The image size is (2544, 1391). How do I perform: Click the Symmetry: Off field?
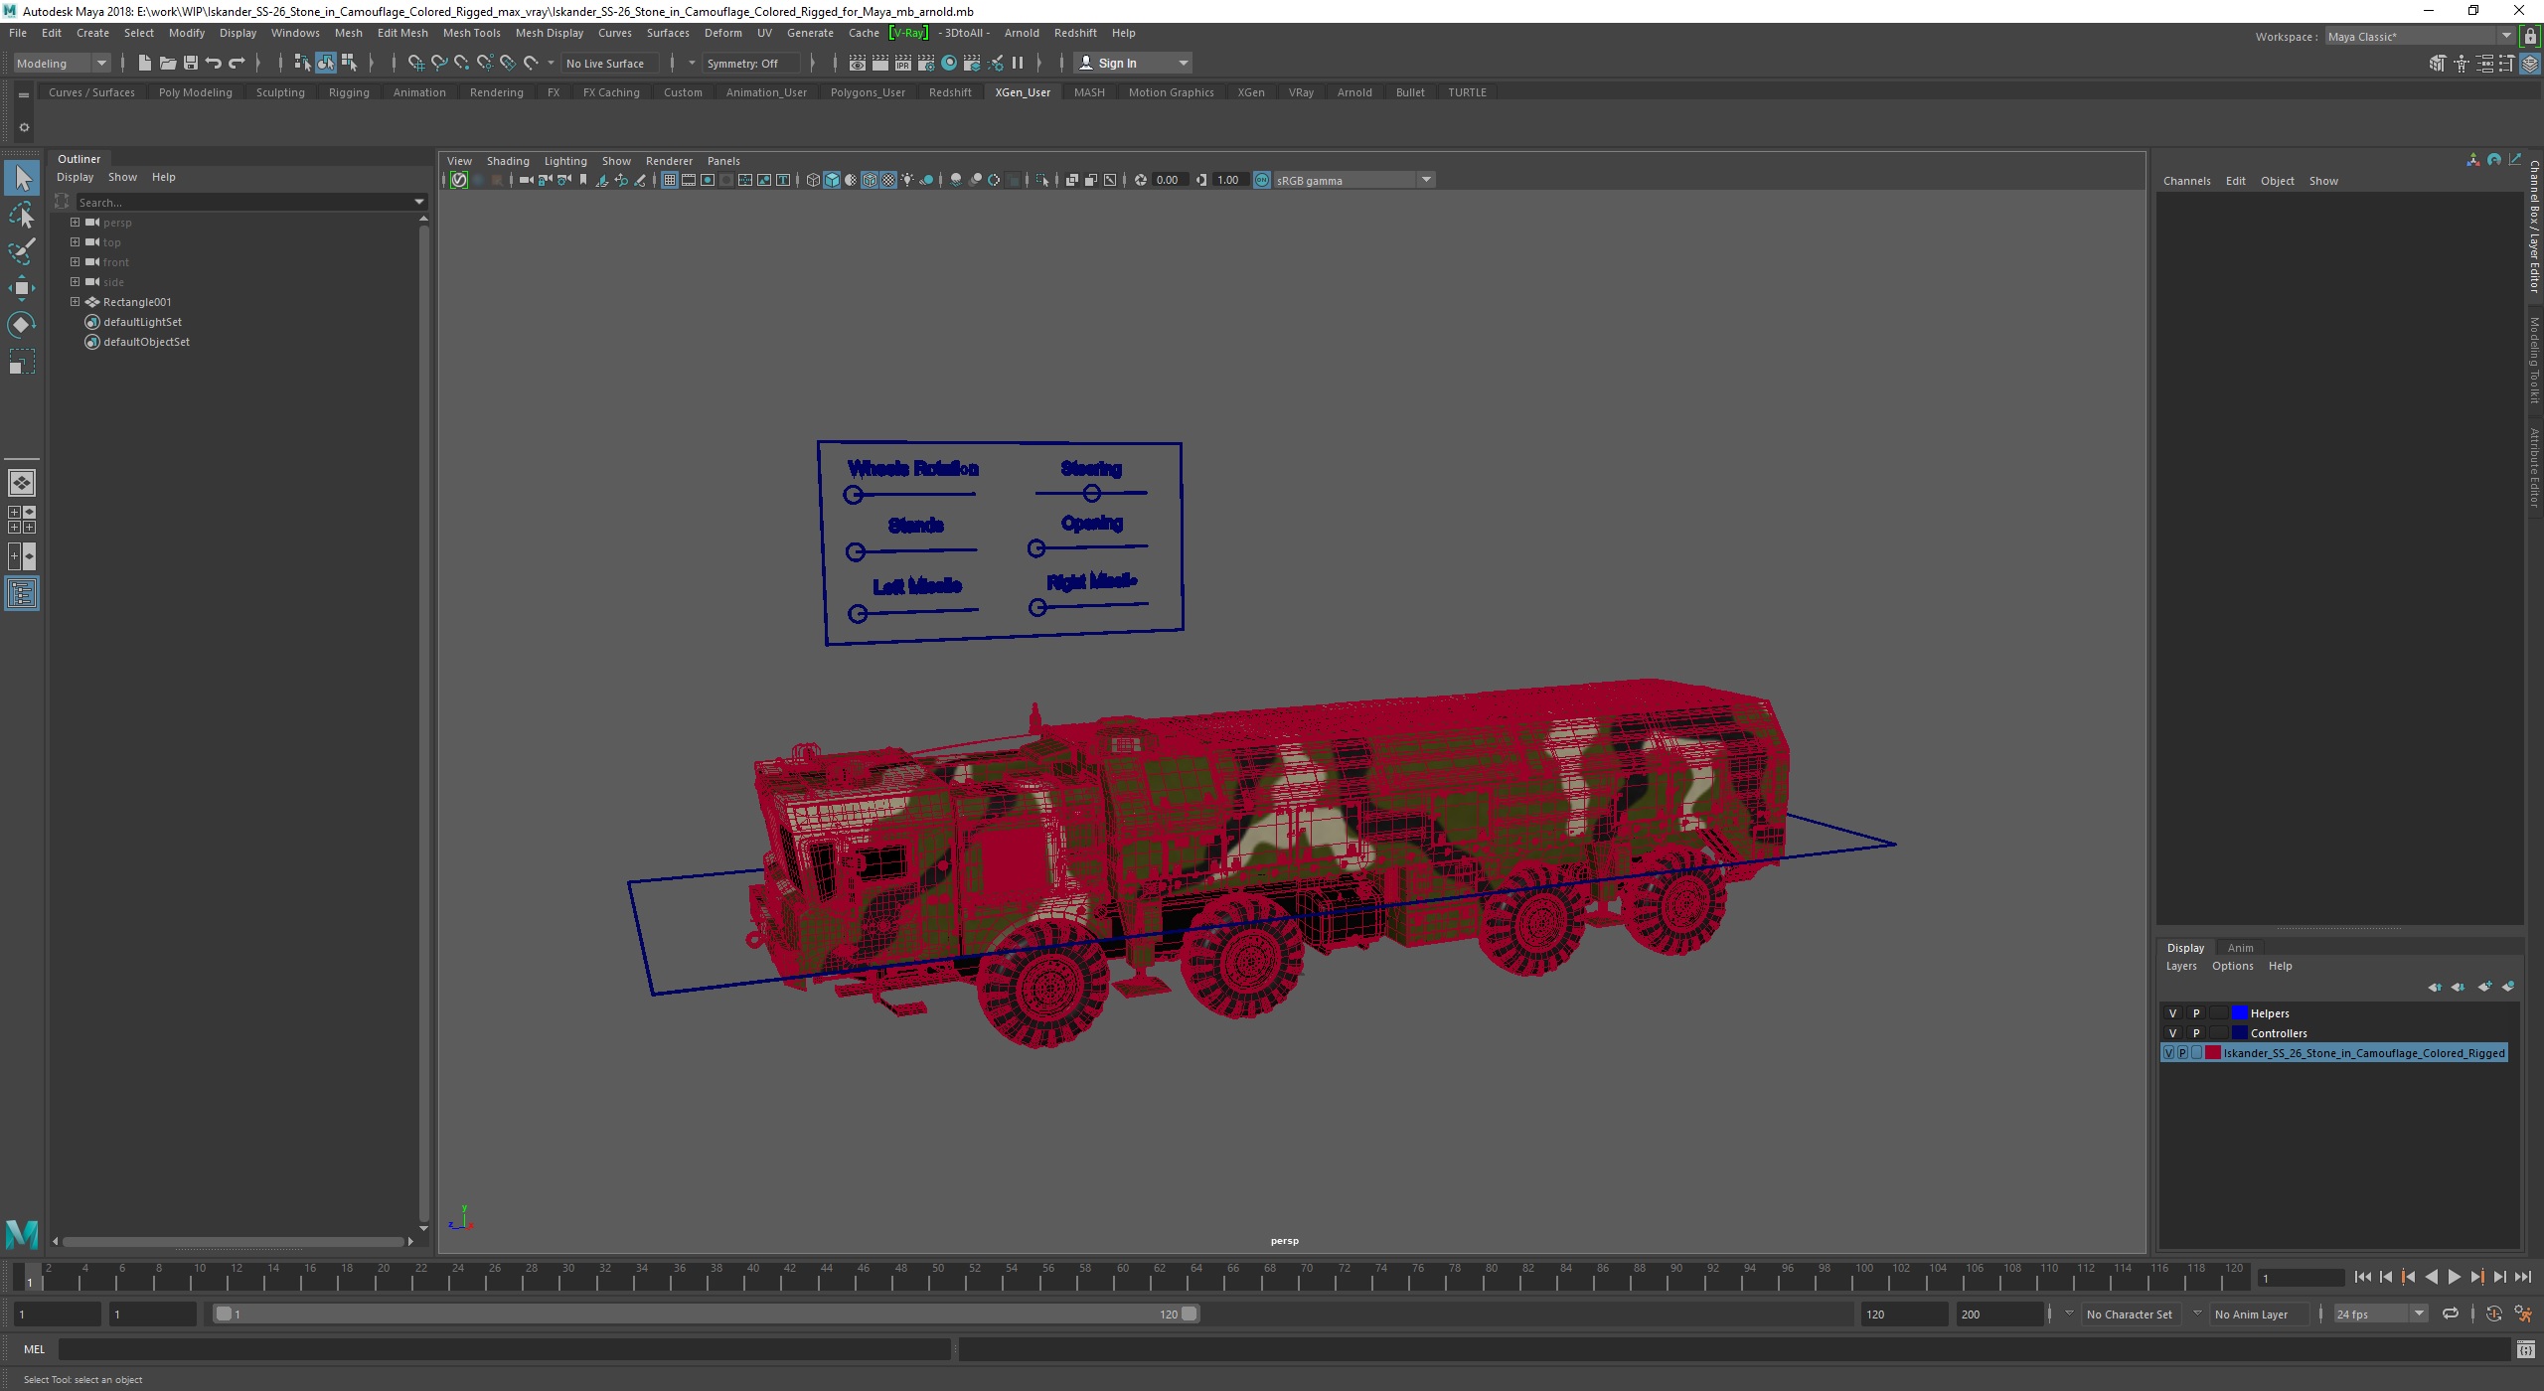(x=749, y=63)
